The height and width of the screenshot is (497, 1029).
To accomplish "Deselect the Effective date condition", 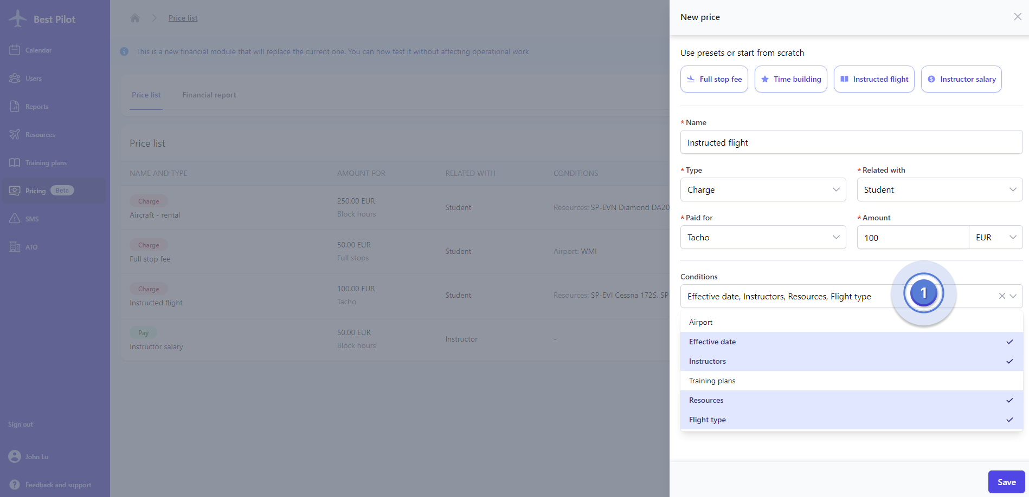I will click(x=851, y=342).
